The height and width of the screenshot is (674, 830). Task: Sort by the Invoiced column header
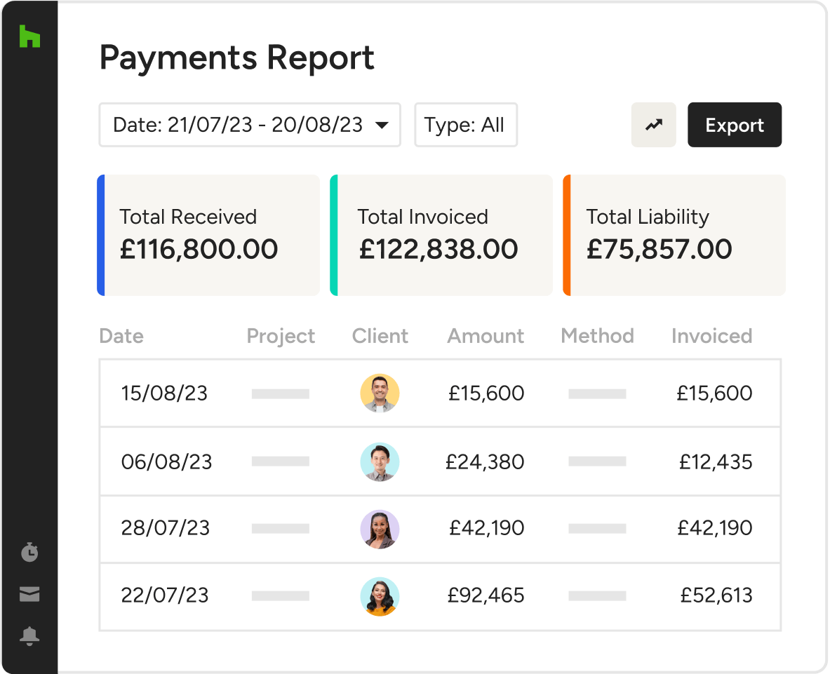pos(711,336)
